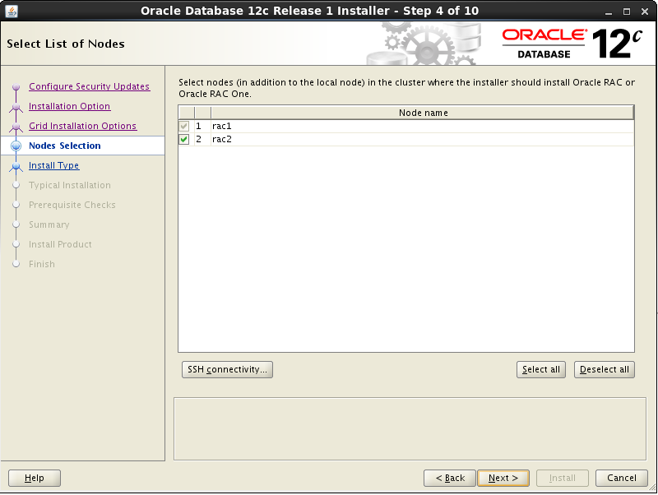Close the installer window

pos(645,12)
